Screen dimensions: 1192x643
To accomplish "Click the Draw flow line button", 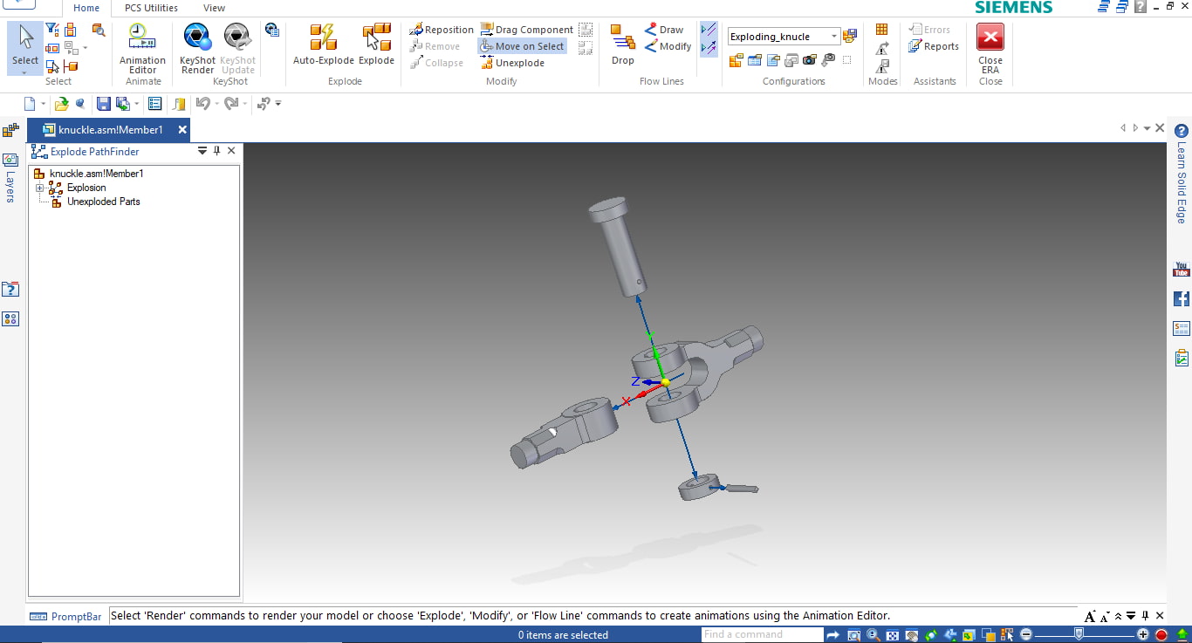I will [663, 30].
